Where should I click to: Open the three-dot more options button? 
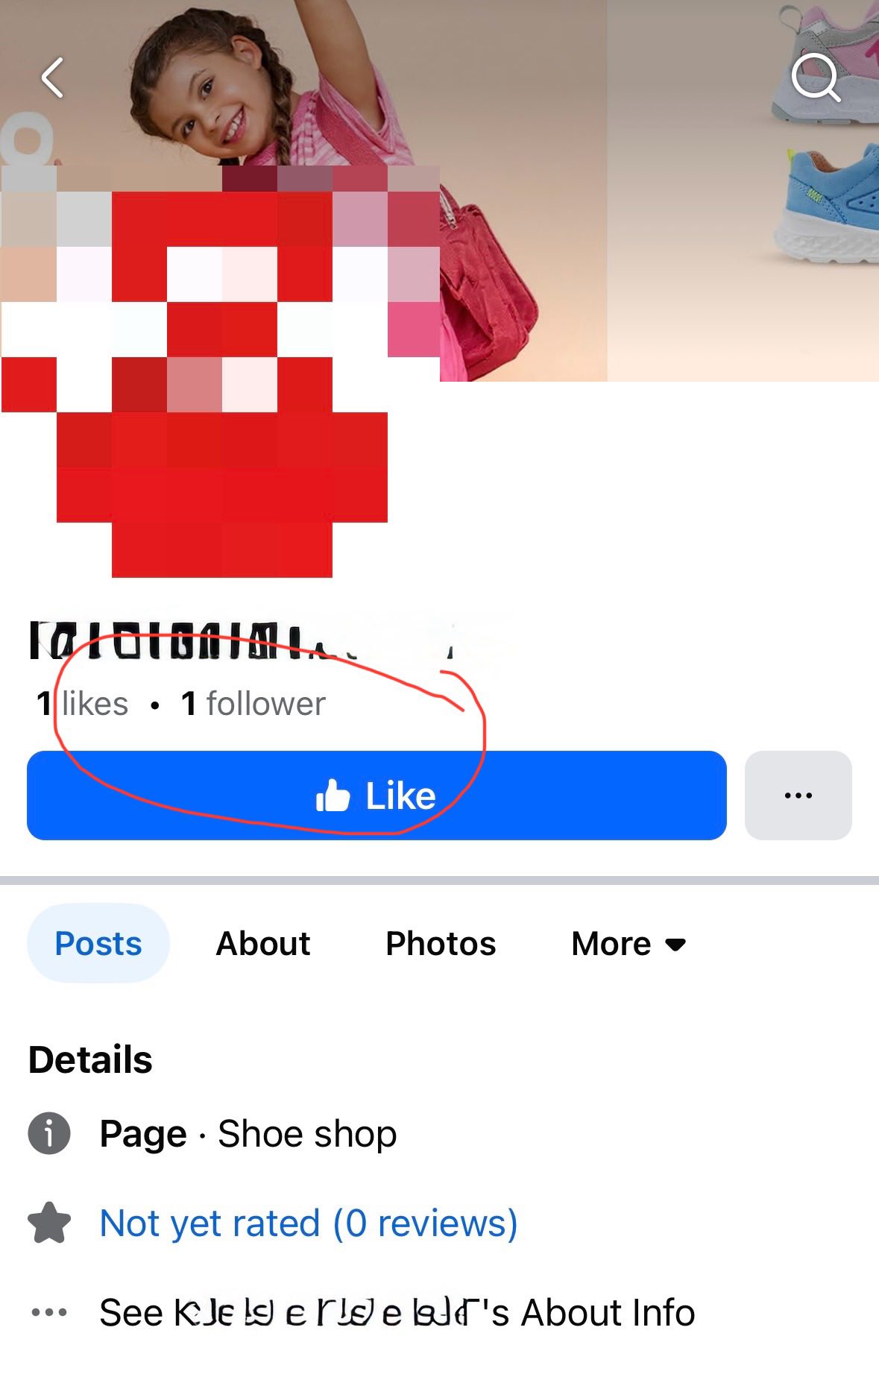pyautogui.click(x=798, y=795)
